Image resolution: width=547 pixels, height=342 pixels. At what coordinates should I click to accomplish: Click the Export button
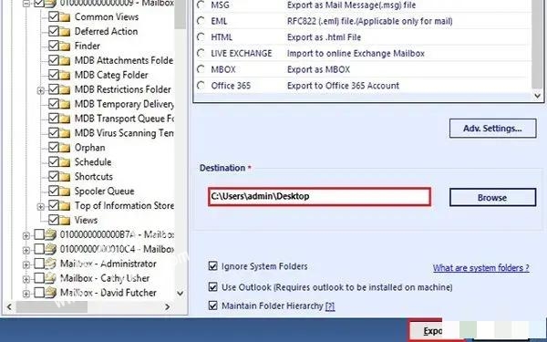click(x=426, y=331)
